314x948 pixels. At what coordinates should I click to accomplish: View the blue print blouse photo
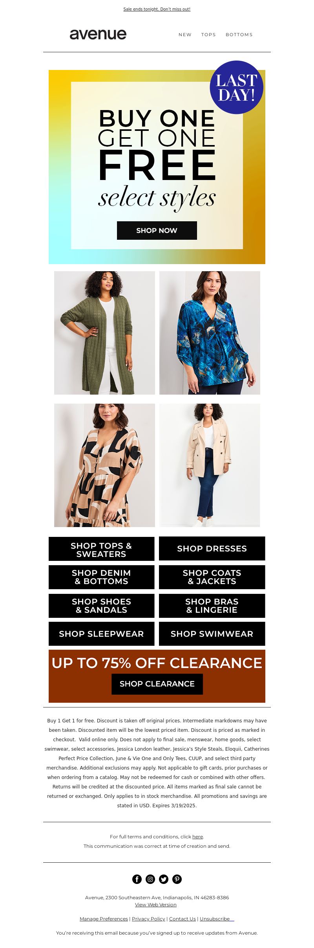click(210, 333)
